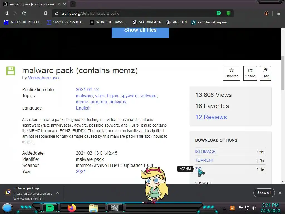Close the downloads bar

tap(280, 193)
